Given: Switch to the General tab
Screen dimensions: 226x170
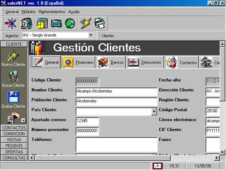Looking at the screenshot, I should [45, 62].
